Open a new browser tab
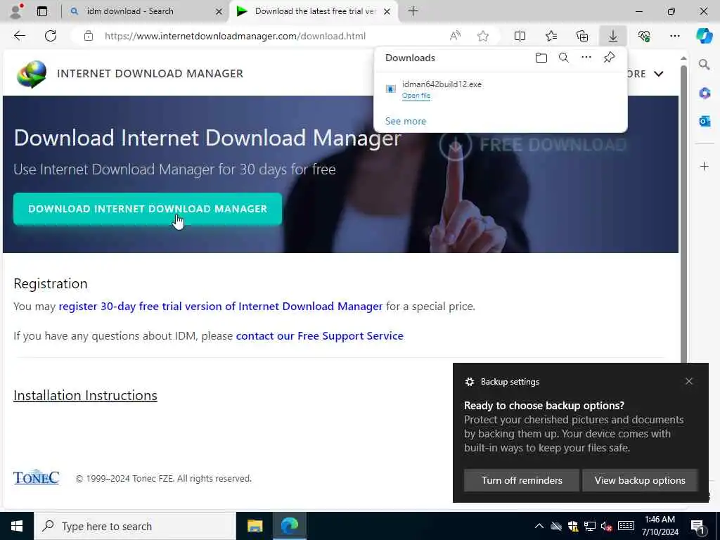Screen dimensions: 720x540 (413, 11)
